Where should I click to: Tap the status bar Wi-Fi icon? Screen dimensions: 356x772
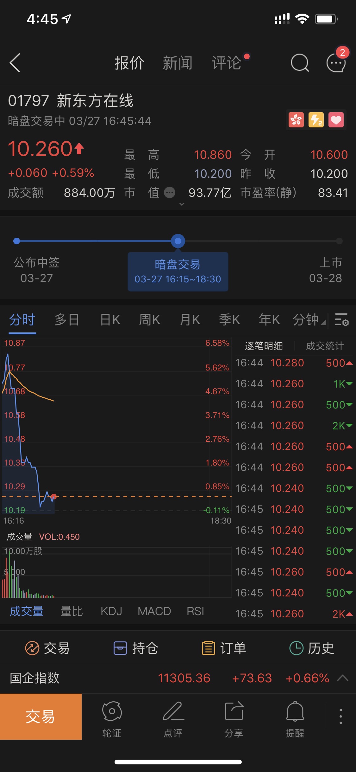(x=302, y=19)
